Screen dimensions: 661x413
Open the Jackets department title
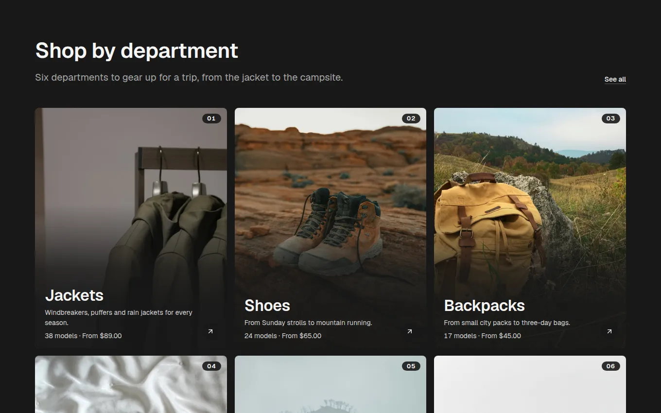(x=74, y=295)
